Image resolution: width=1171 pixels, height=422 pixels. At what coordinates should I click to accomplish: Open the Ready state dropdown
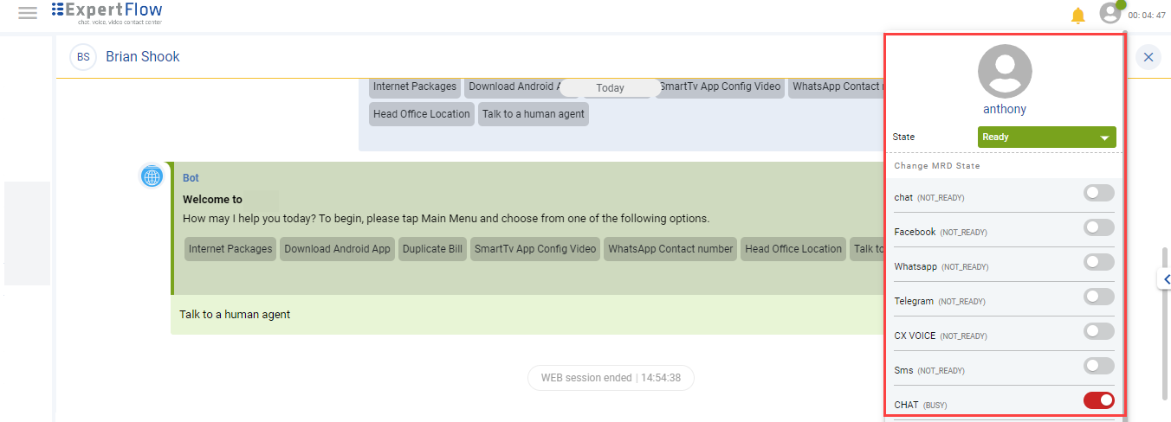(x=1046, y=137)
